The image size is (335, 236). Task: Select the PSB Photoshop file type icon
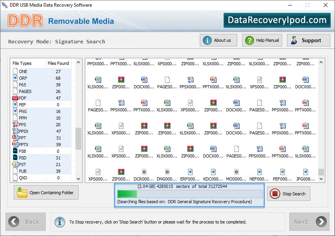pos(15,151)
